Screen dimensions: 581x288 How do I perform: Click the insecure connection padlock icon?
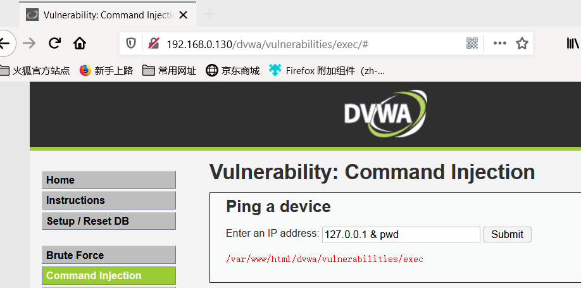coord(153,44)
